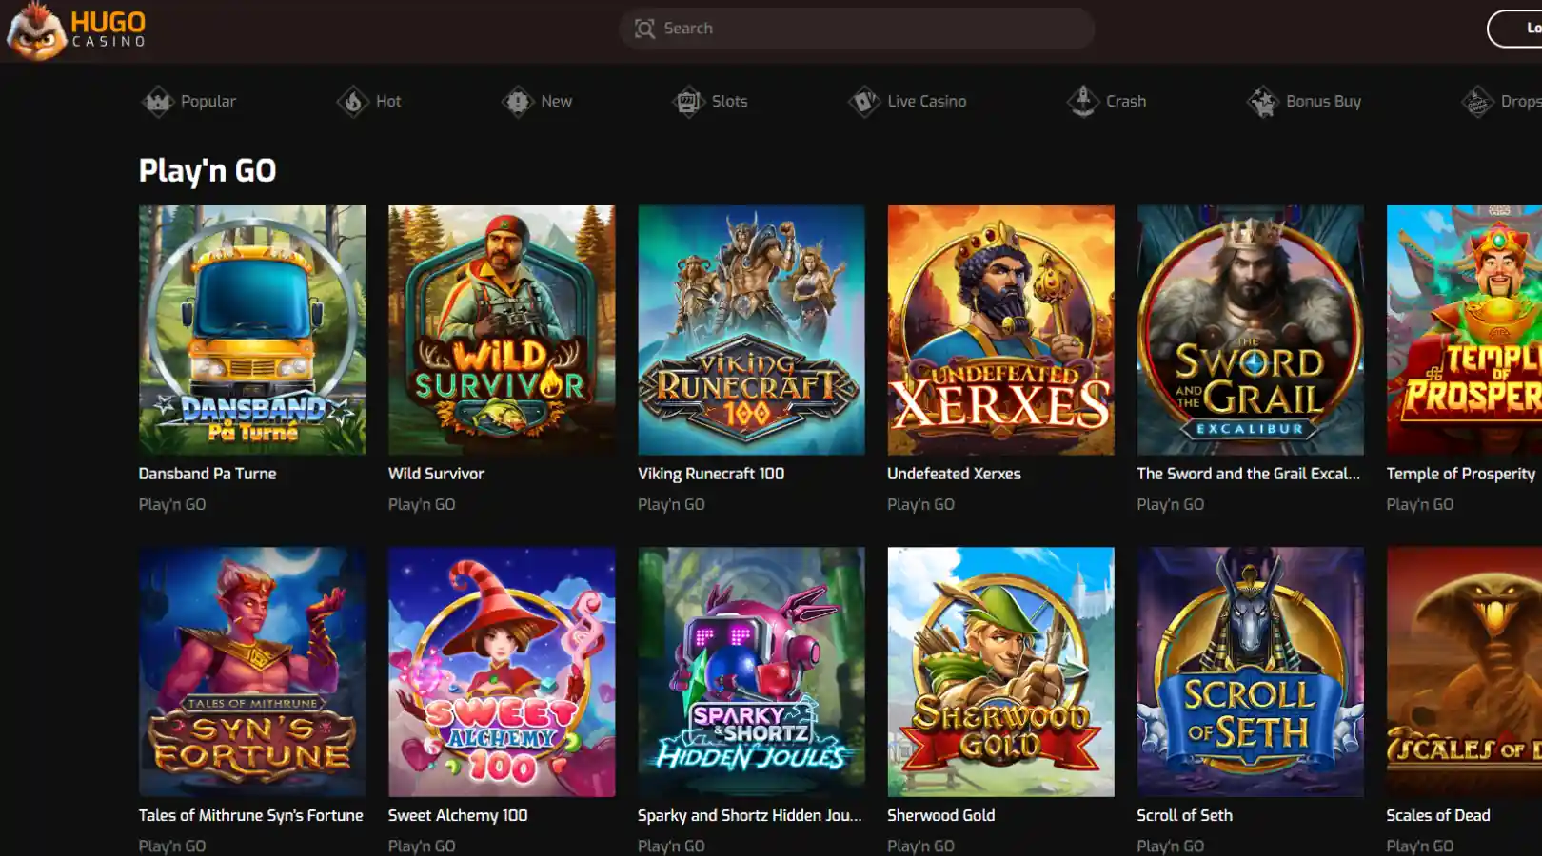Focus the Search input field
Viewport: 1542px width, 856px height.
point(857,29)
